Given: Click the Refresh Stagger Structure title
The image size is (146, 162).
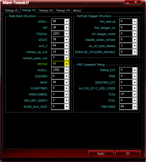Looking at the screenshot, I should click(x=94, y=16).
